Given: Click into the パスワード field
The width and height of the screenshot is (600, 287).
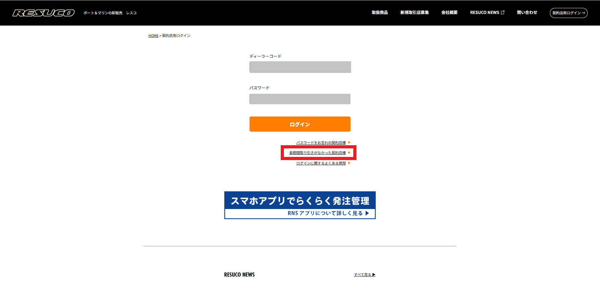Looking at the screenshot, I should coord(300,99).
